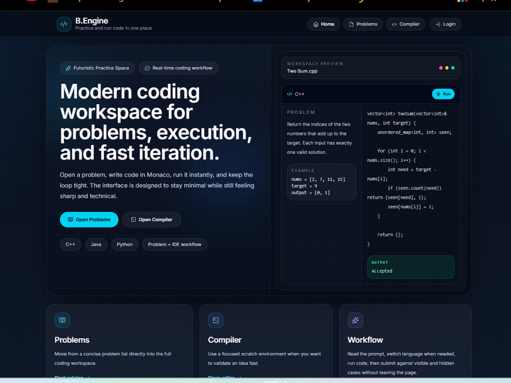The image size is (511, 383).
Task: Click the Two Sum.cpp file name
Action: 302,71
